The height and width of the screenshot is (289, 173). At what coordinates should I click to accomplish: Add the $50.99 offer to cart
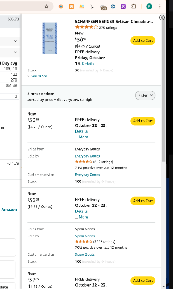143,40
